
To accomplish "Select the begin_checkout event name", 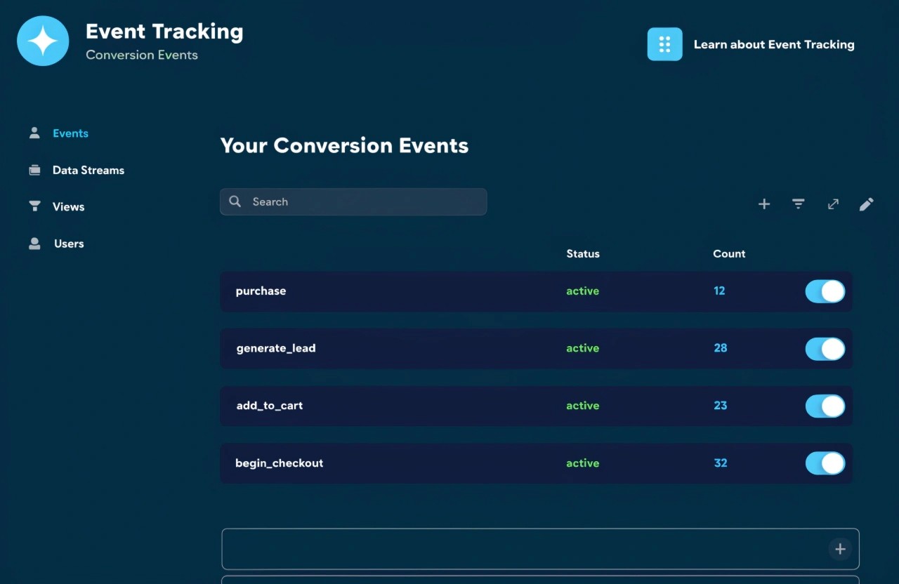I will [279, 463].
